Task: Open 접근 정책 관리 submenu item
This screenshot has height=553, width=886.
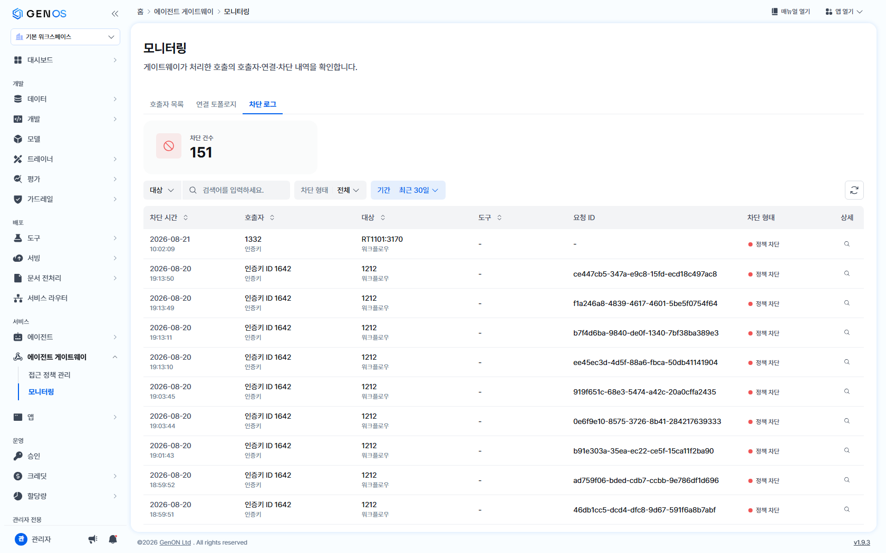Action: coord(50,375)
